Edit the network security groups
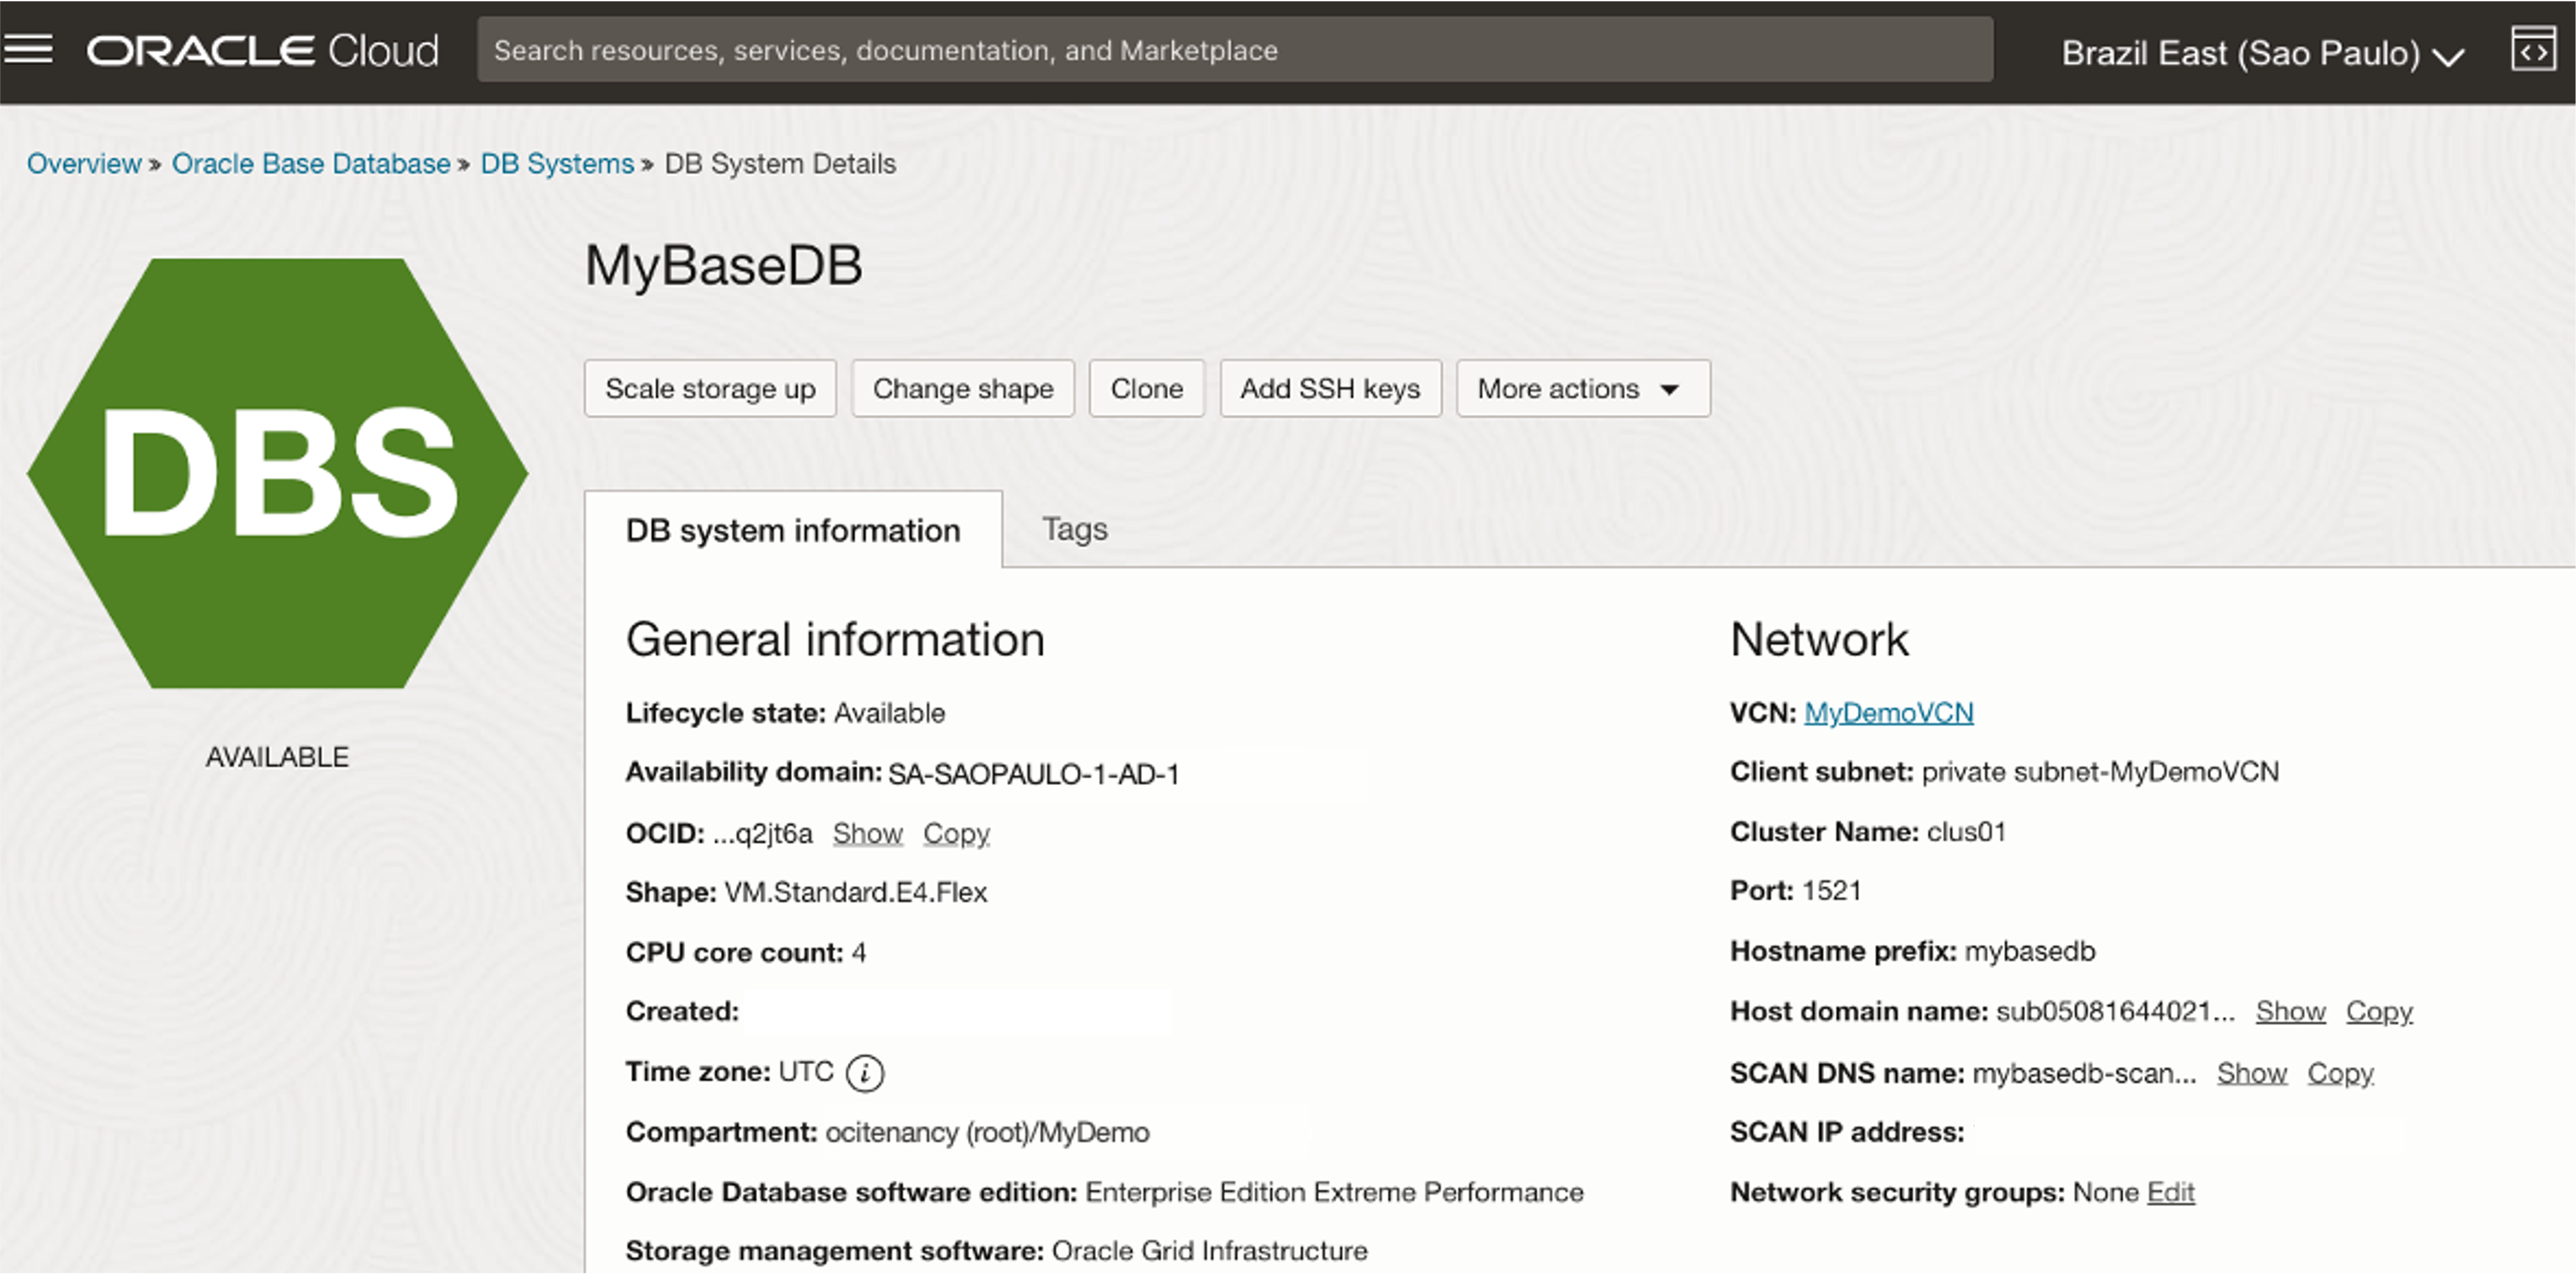The width and height of the screenshot is (2576, 1274). (2171, 1191)
